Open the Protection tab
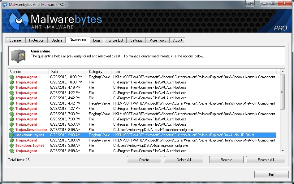Screen dimensions: 294x184 click(x=37, y=40)
